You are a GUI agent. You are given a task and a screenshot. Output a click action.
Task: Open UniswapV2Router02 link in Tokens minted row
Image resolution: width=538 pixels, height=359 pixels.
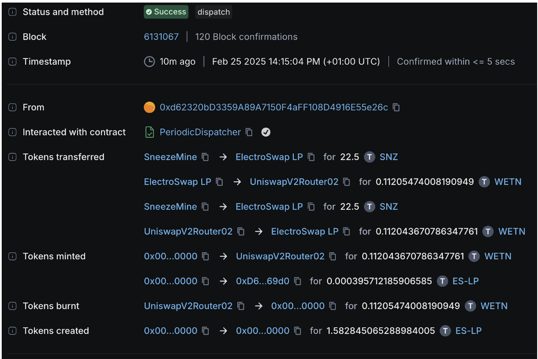click(x=280, y=256)
